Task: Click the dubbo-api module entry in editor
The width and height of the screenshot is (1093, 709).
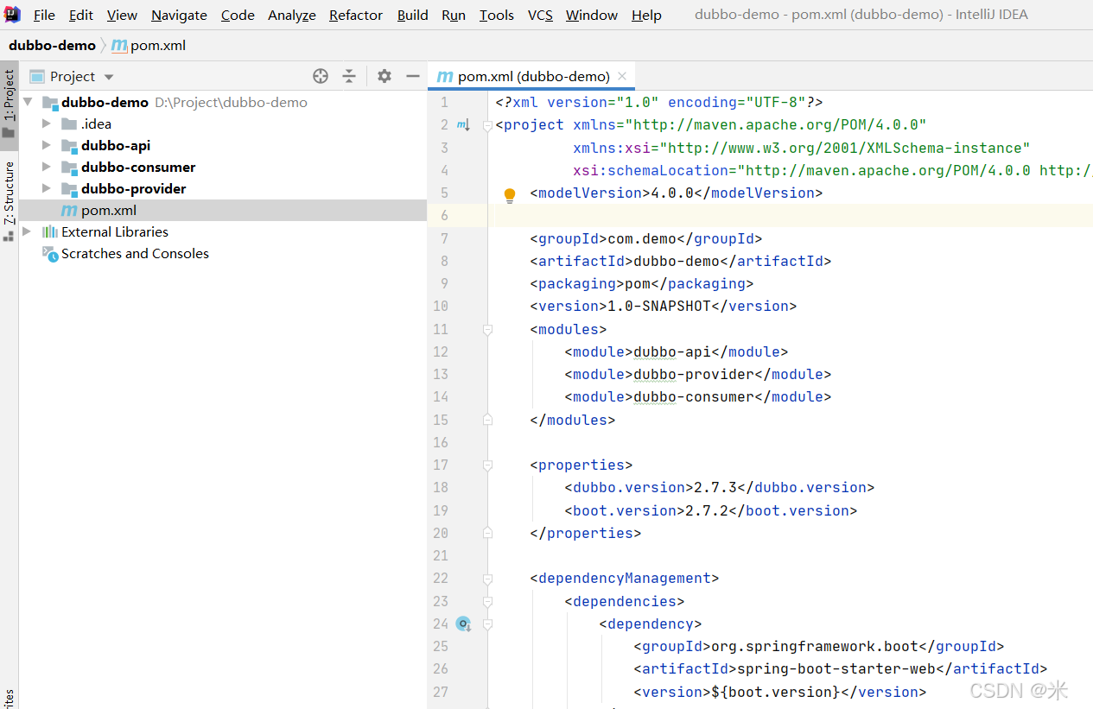Action: click(672, 351)
